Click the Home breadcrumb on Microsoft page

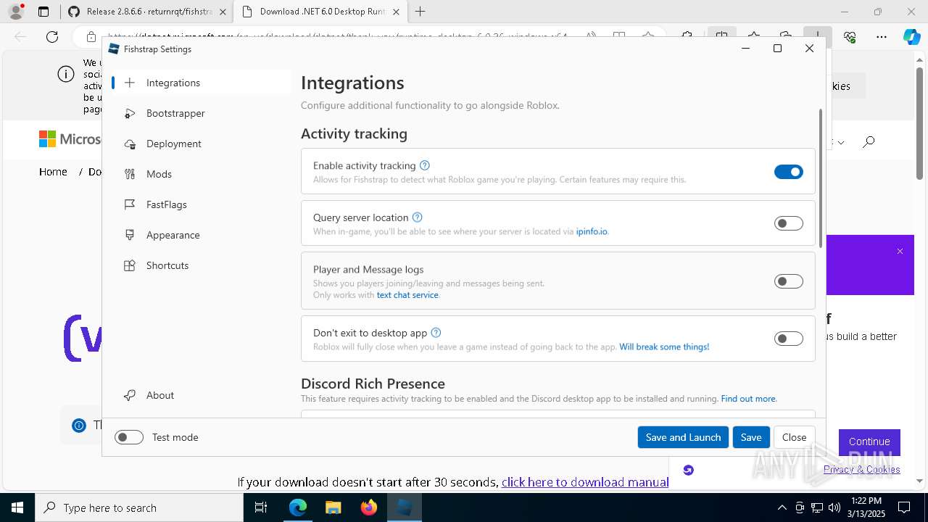pyautogui.click(x=53, y=172)
